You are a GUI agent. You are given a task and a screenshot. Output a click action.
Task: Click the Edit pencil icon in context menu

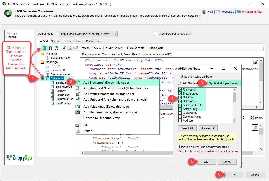[x=78, y=125]
